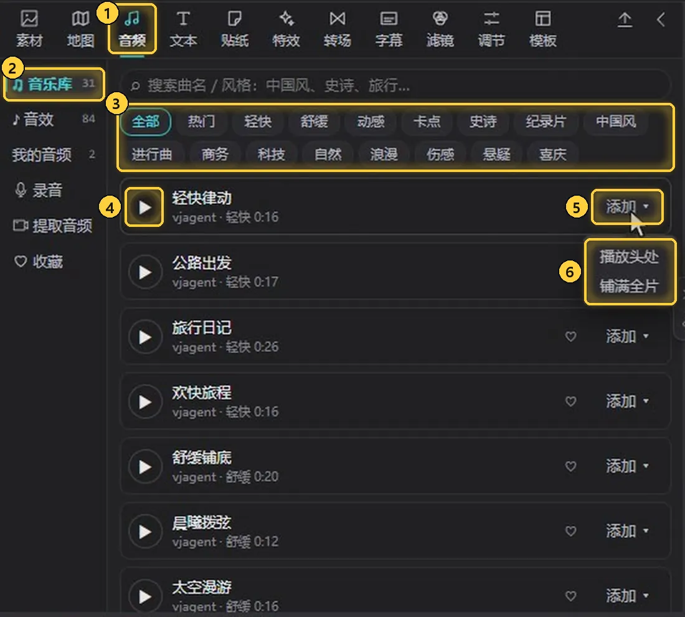
Task: Filter music by 伤感
Action: point(440,155)
